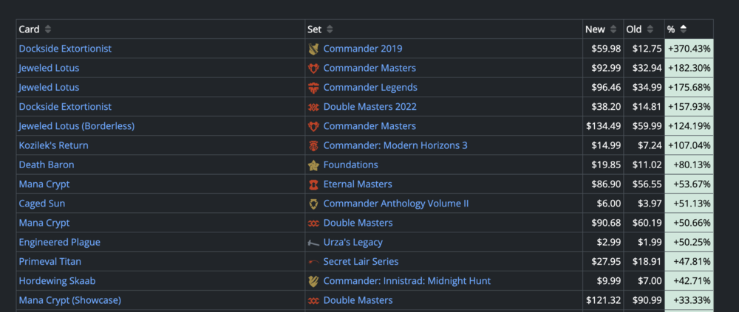Click the Double Masters 2022 set icon

pos(314,107)
